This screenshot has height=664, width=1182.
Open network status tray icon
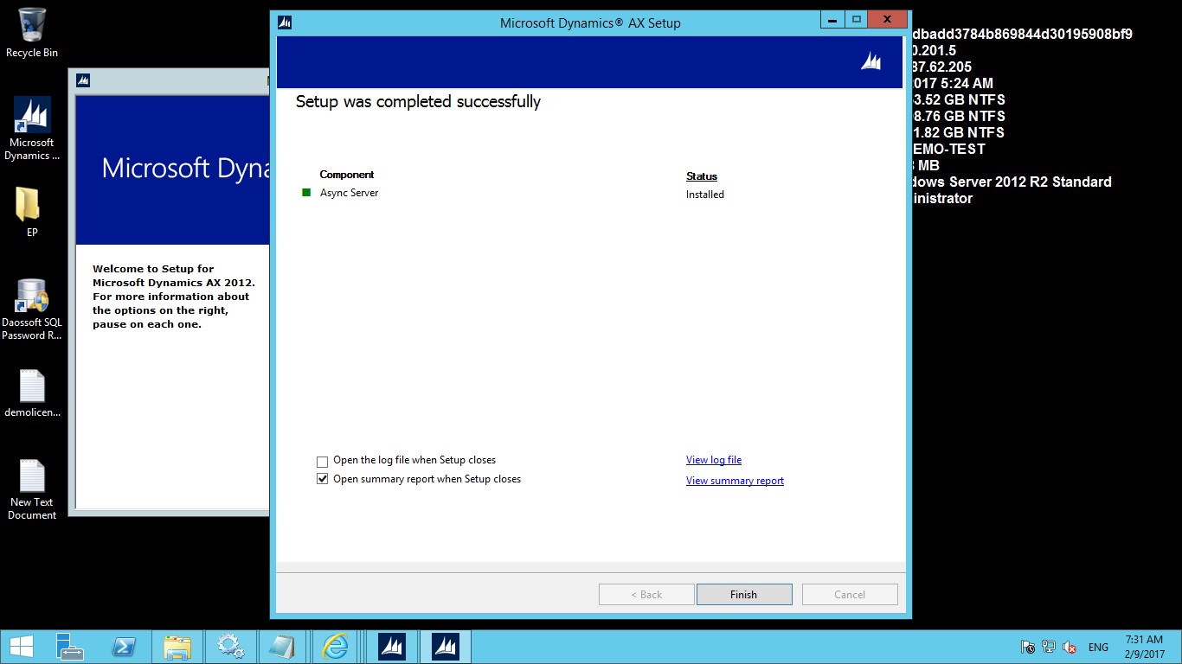(1049, 647)
